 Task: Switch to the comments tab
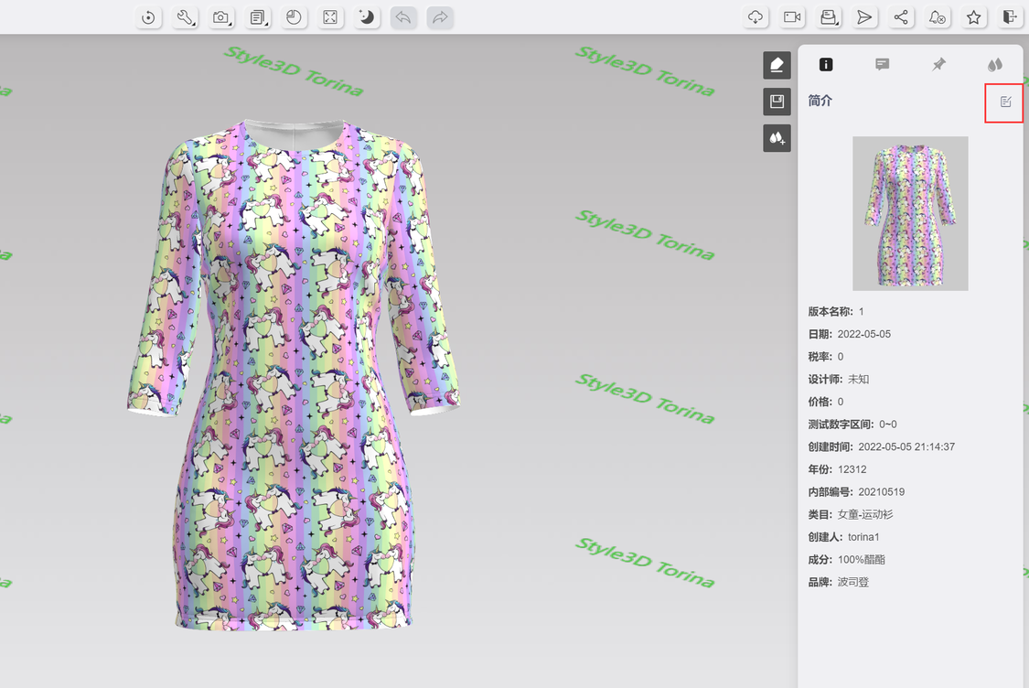[x=882, y=64]
